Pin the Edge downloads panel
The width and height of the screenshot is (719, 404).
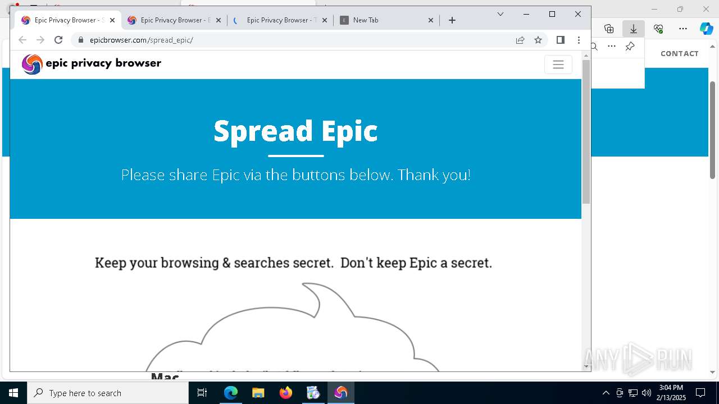(x=630, y=47)
